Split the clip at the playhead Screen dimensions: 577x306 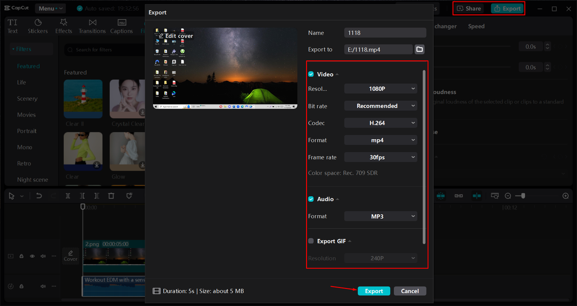pos(68,196)
